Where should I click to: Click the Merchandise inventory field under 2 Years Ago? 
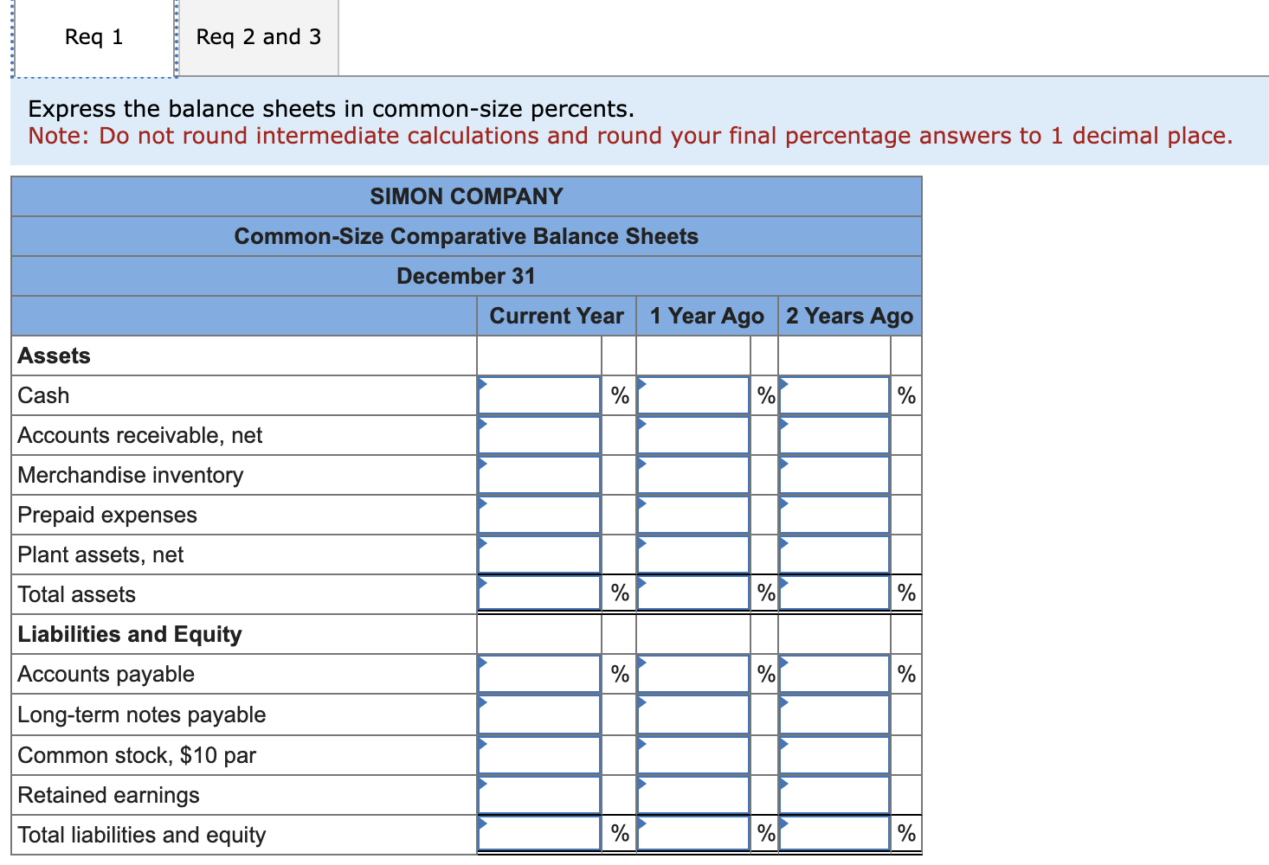(x=834, y=474)
